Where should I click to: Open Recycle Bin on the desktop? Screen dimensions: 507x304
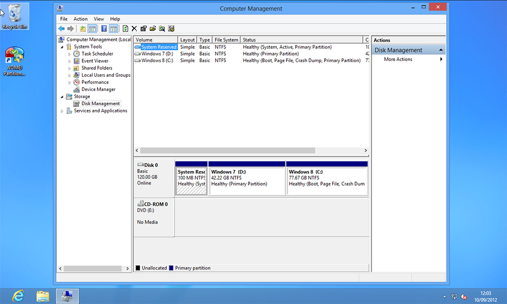tap(15, 17)
